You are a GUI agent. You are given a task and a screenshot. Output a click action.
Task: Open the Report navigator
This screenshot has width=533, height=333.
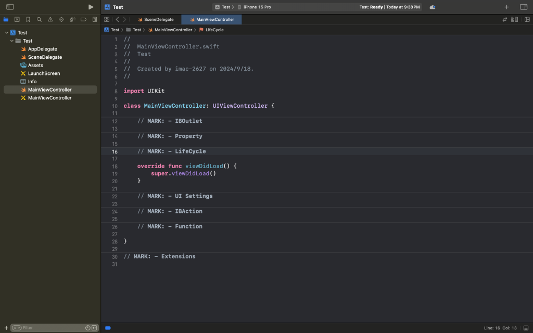95,19
